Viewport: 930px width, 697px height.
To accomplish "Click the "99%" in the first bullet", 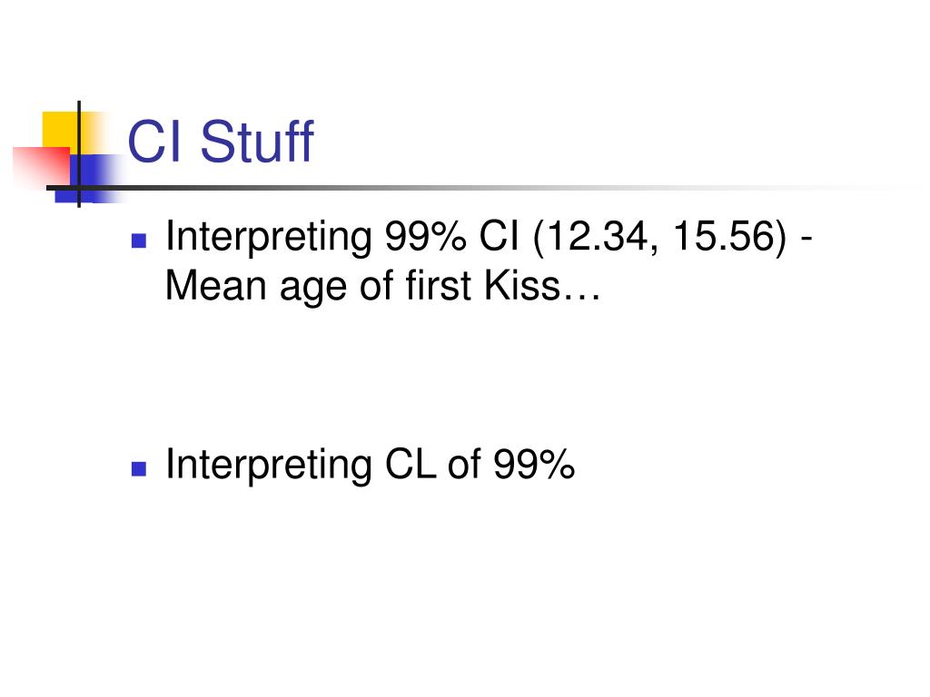I will click(x=425, y=236).
